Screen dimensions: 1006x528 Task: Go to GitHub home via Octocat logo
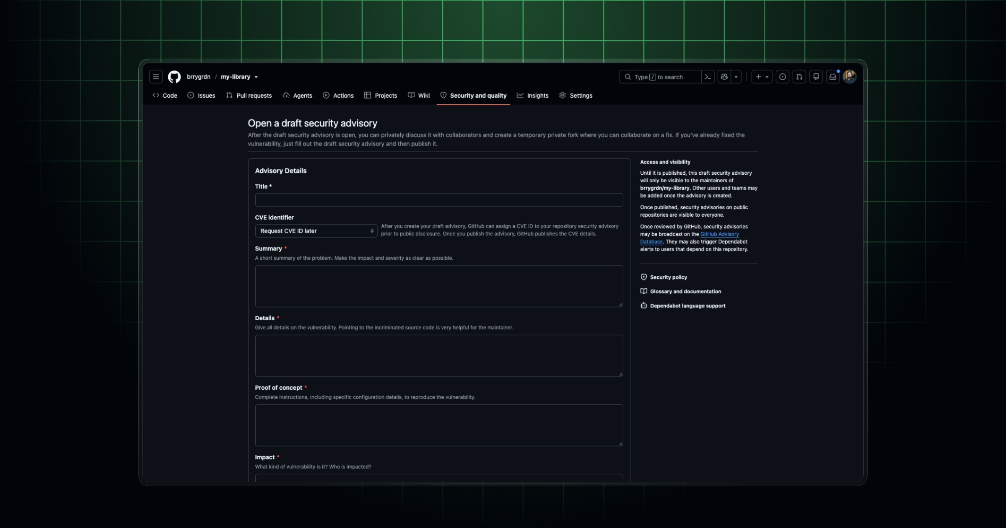coord(174,77)
